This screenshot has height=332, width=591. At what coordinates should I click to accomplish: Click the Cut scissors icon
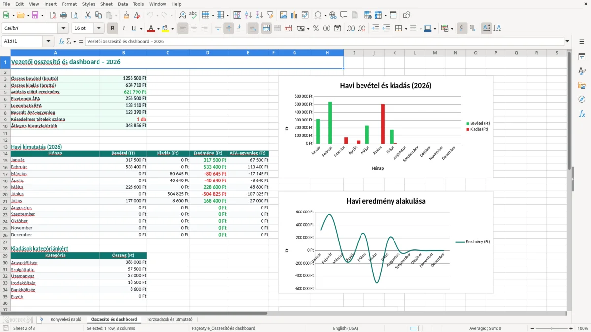tap(87, 15)
